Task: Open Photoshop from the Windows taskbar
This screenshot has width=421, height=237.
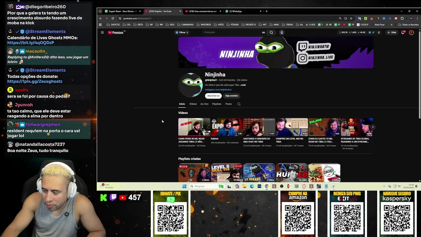Action: pos(259,186)
